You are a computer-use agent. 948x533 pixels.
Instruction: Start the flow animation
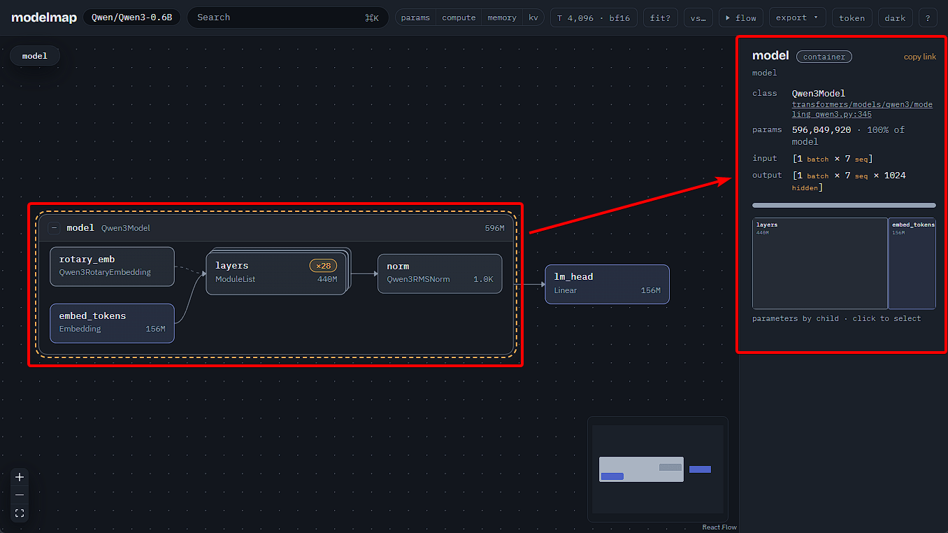(740, 17)
